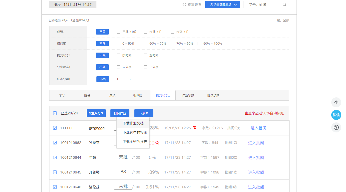Click the search magnifier icon
Viewport: 346px width, 192px height.
[x=285, y=5]
